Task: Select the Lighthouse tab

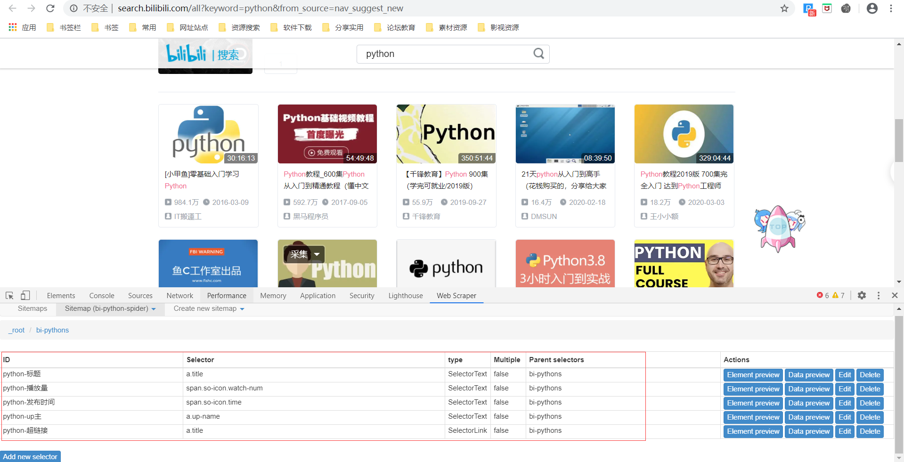Action: point(406,296)
